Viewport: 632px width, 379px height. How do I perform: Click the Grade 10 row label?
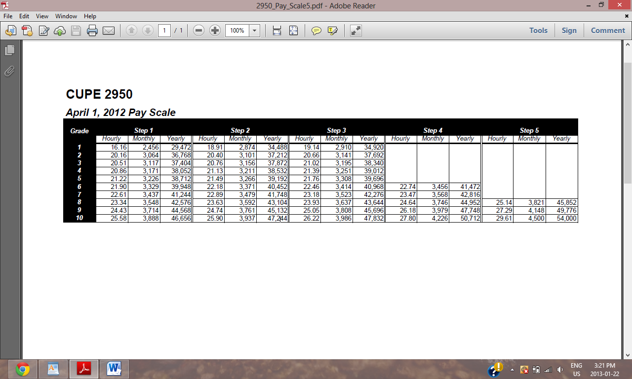click(79, 218)
